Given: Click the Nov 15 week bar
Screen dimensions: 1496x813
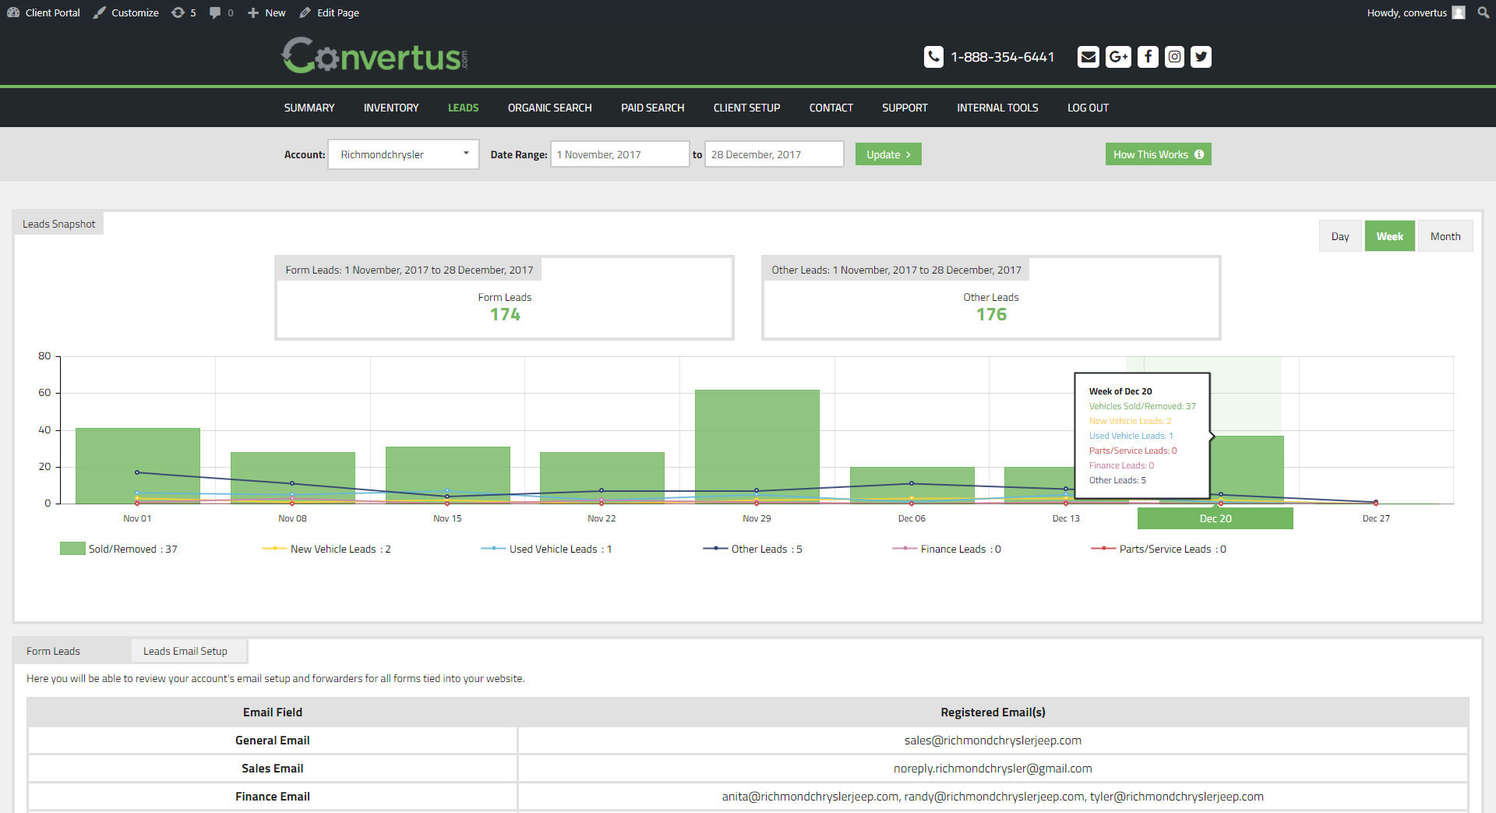Looking at the screenshot, I should [447, 475].
